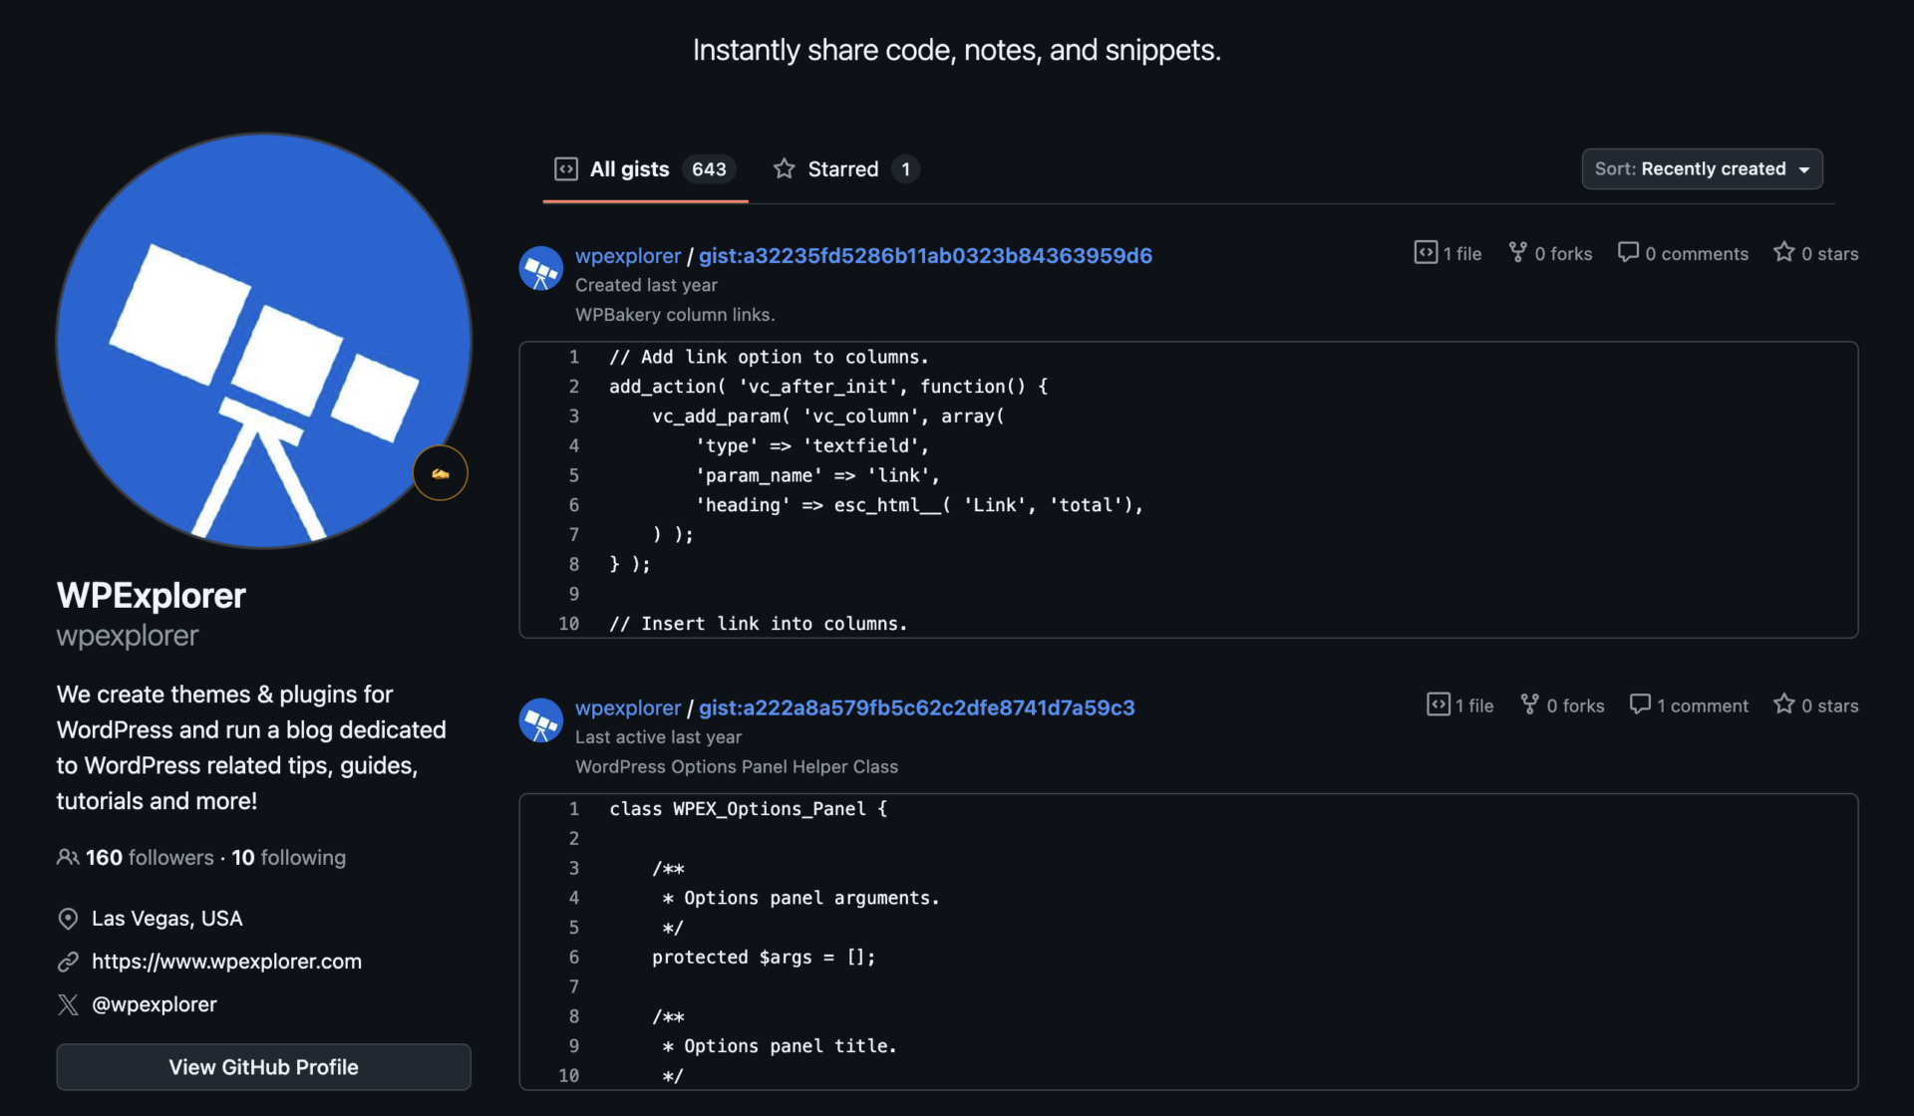Click the large WPExplorer profile avatar
This screenshot has height=1116, width=1914.
[263, 341]
